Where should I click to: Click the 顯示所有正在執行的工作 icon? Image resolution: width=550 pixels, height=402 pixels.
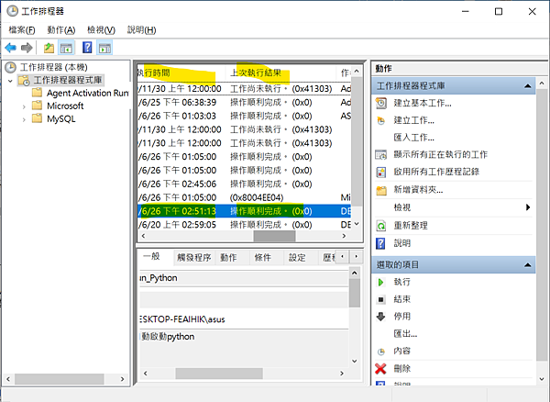(x=381, y=154)
